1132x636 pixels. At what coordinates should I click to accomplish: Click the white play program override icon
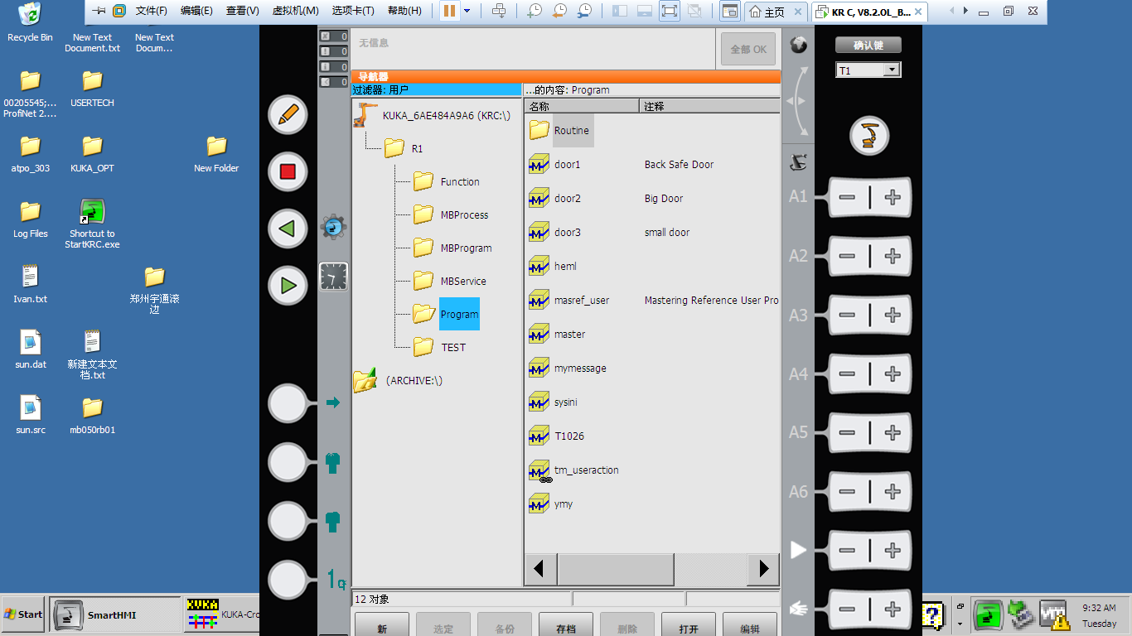798,550
